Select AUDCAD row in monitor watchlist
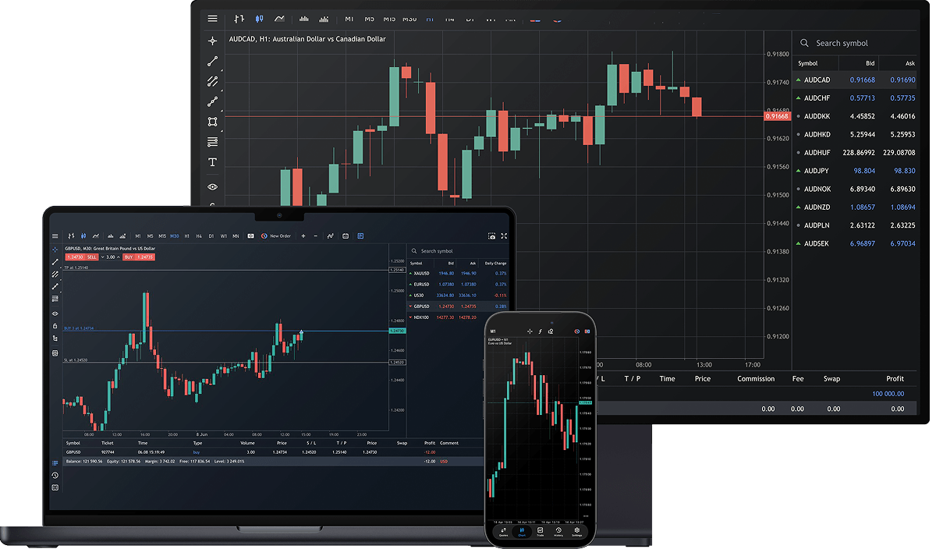The height and width of the screenshot is (549, 936). (x=856, y=80)
